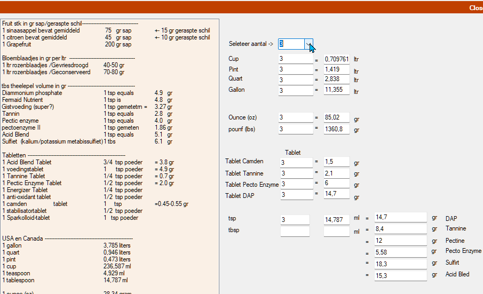Click the Tablet DAP quantity input field
The image size is (483, 294).
tap(296, 195)
